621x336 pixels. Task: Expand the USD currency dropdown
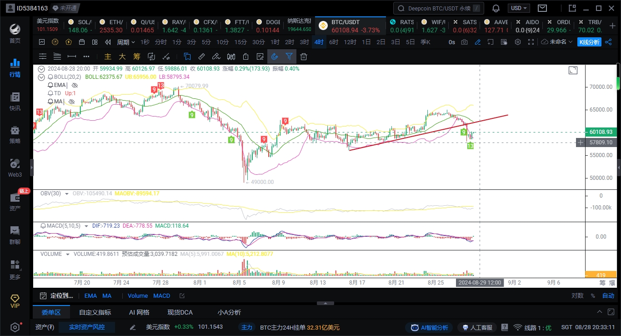coord(519,8)
